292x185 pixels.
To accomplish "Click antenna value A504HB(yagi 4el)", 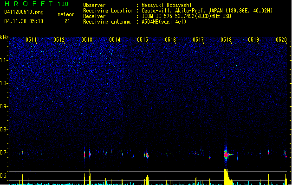I will [x=164, y=22].
